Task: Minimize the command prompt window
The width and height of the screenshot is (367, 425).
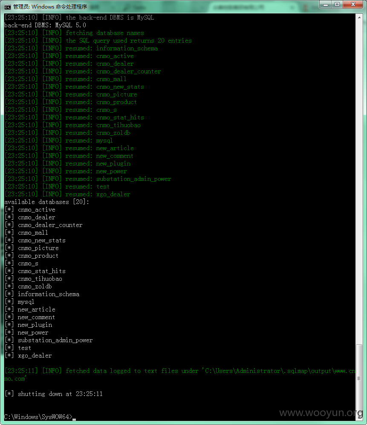Action: pyautogui.click(x=326, y=5)
